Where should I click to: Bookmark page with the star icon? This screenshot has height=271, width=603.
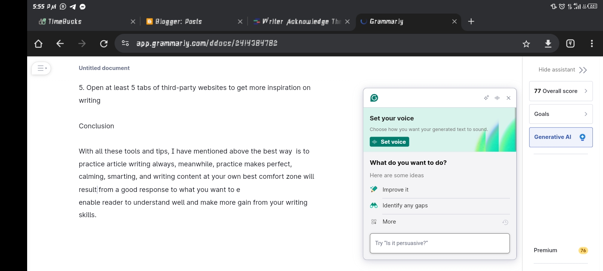[x=526, y=44]
